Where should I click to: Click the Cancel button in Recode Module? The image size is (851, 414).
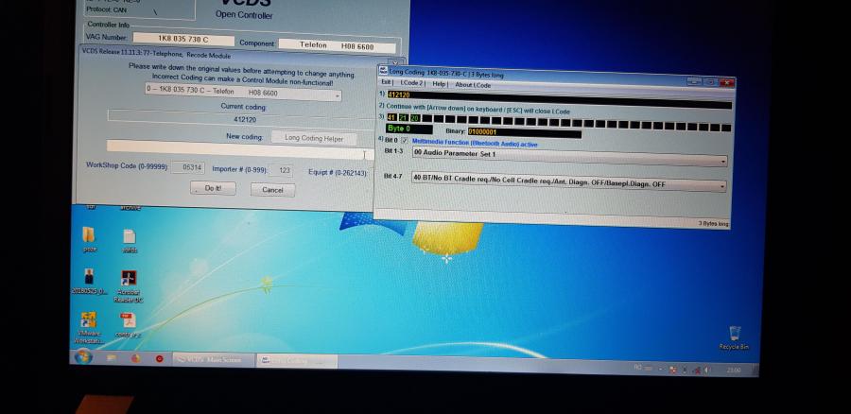tap(272, 189)
